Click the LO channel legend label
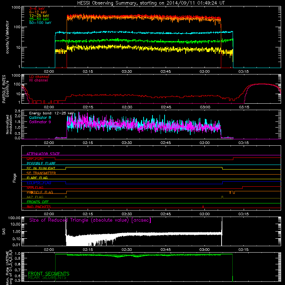 point(39,77)
